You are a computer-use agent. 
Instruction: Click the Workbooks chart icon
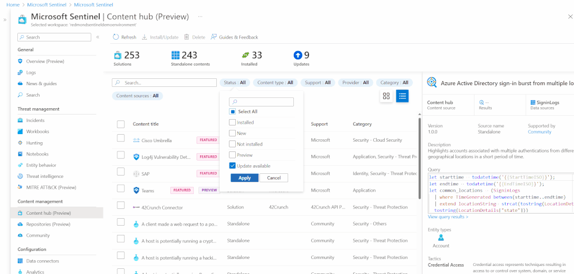20,131
